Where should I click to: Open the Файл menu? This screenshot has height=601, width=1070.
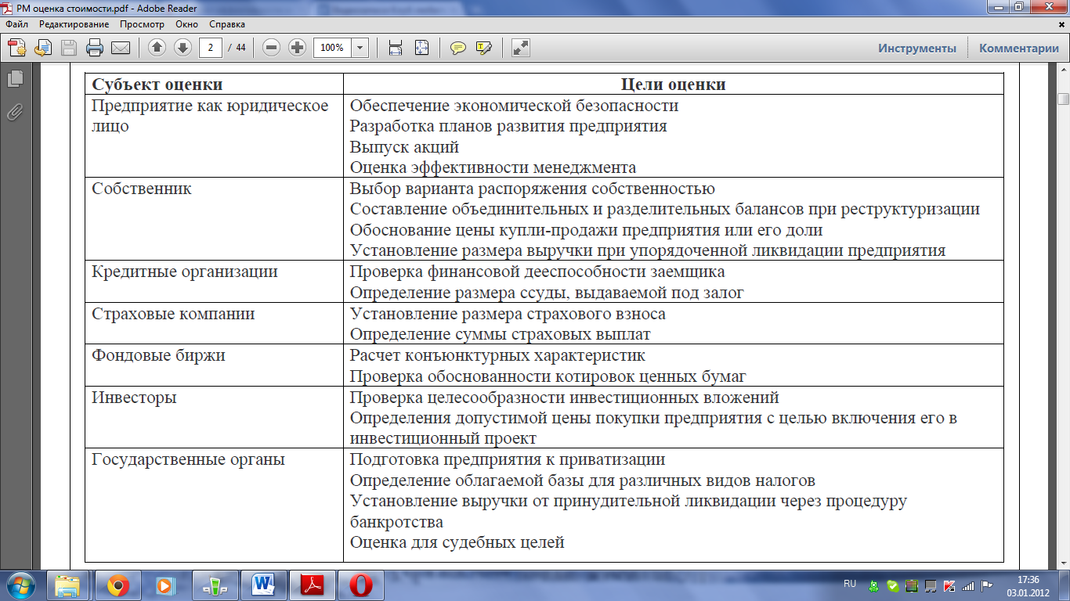(x=16, y=24)
